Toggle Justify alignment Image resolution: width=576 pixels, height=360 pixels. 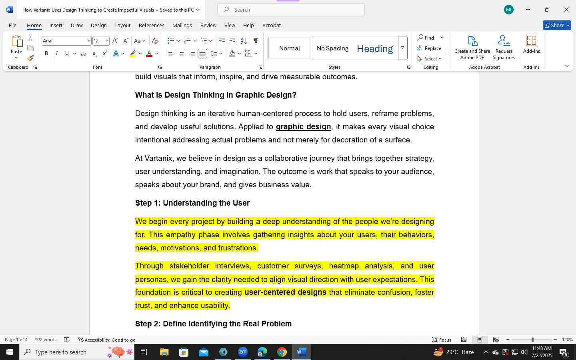point(202,54)
